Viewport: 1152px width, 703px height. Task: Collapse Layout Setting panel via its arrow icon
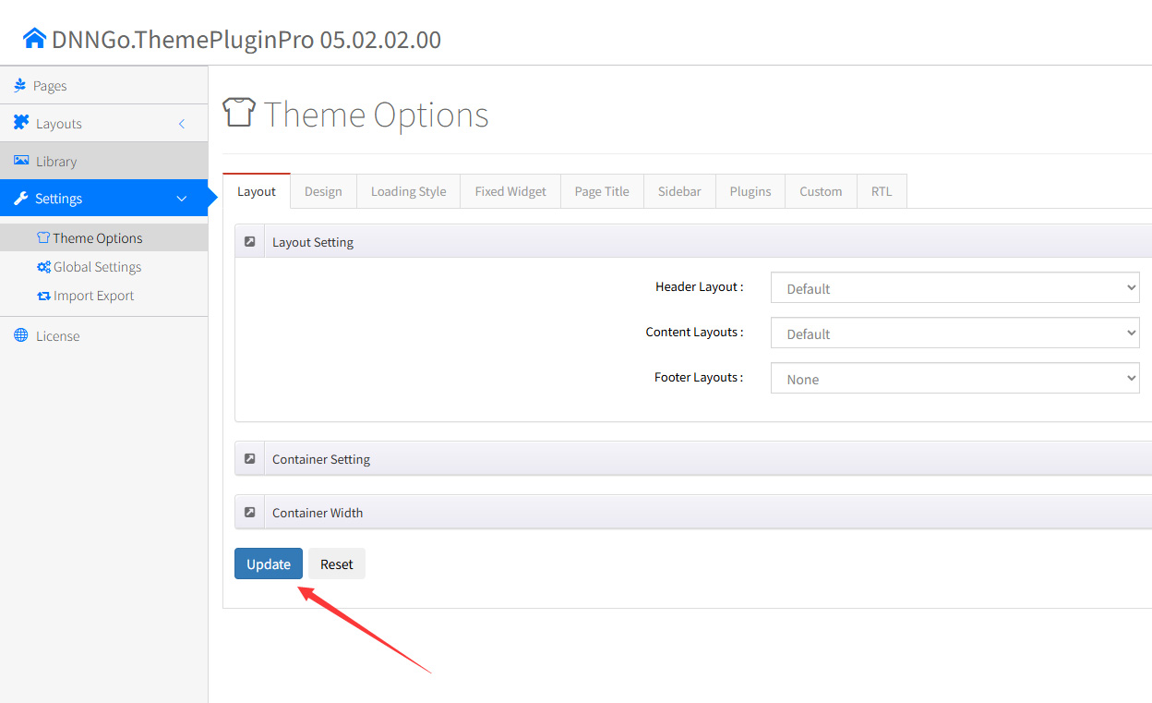point(249,241)
